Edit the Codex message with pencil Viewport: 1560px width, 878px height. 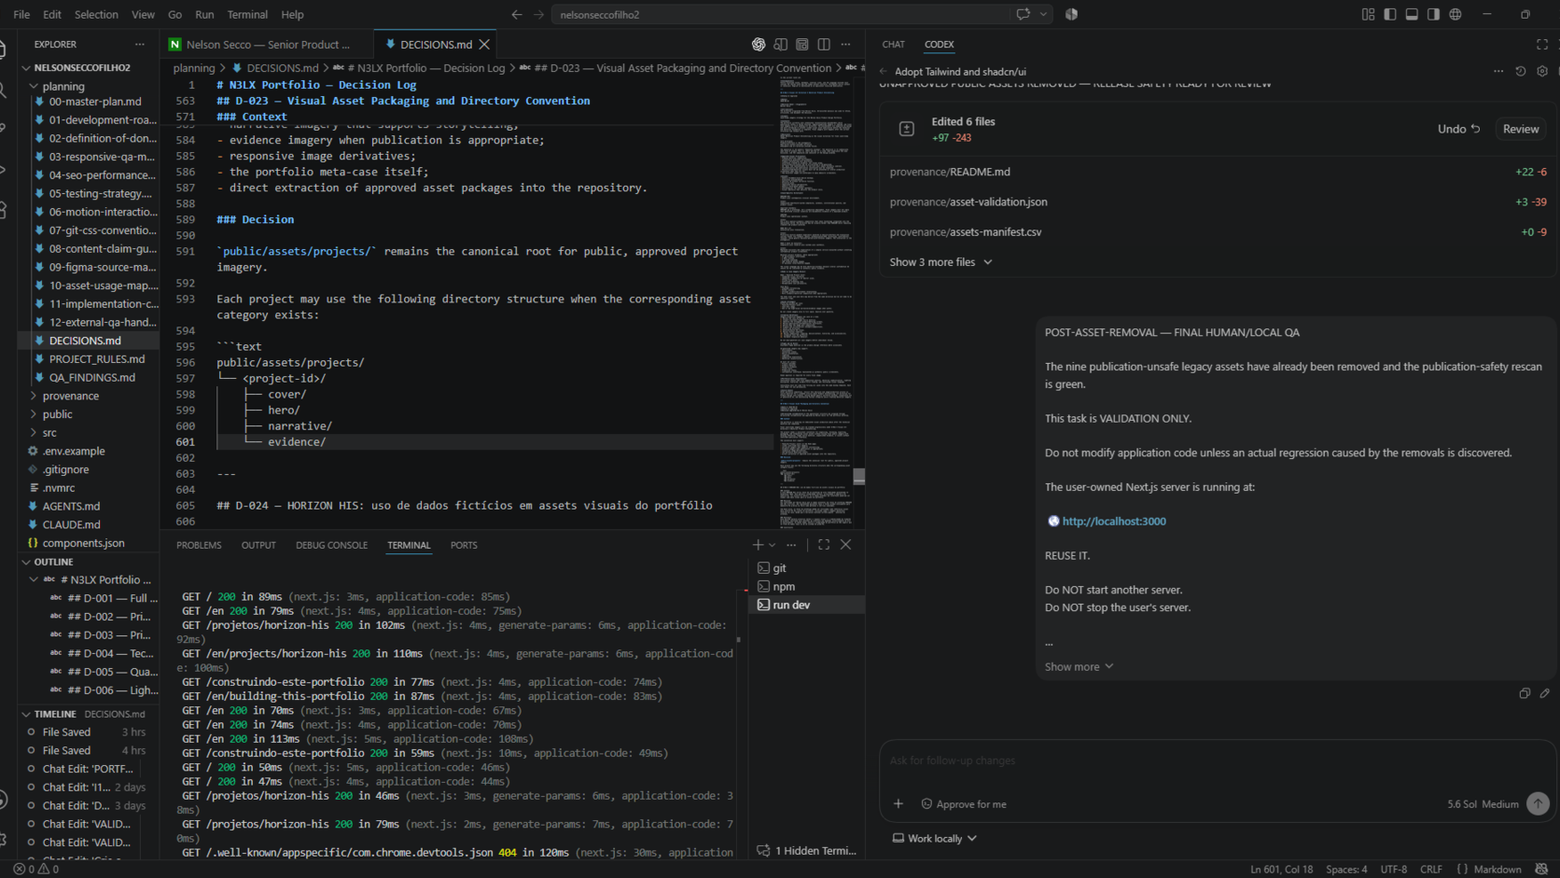coord(1545,693)
